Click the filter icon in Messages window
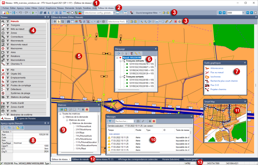Image resolution: width=258 pixels, height=165 pixels. click(110, 121)
